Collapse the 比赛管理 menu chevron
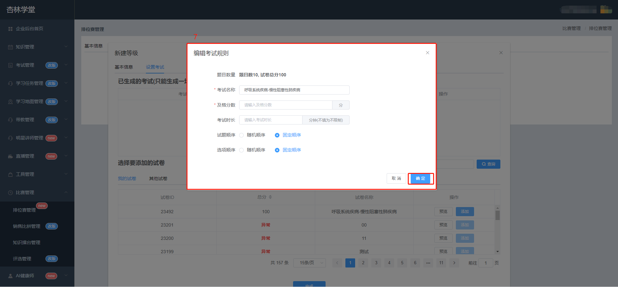 [66, 192]
